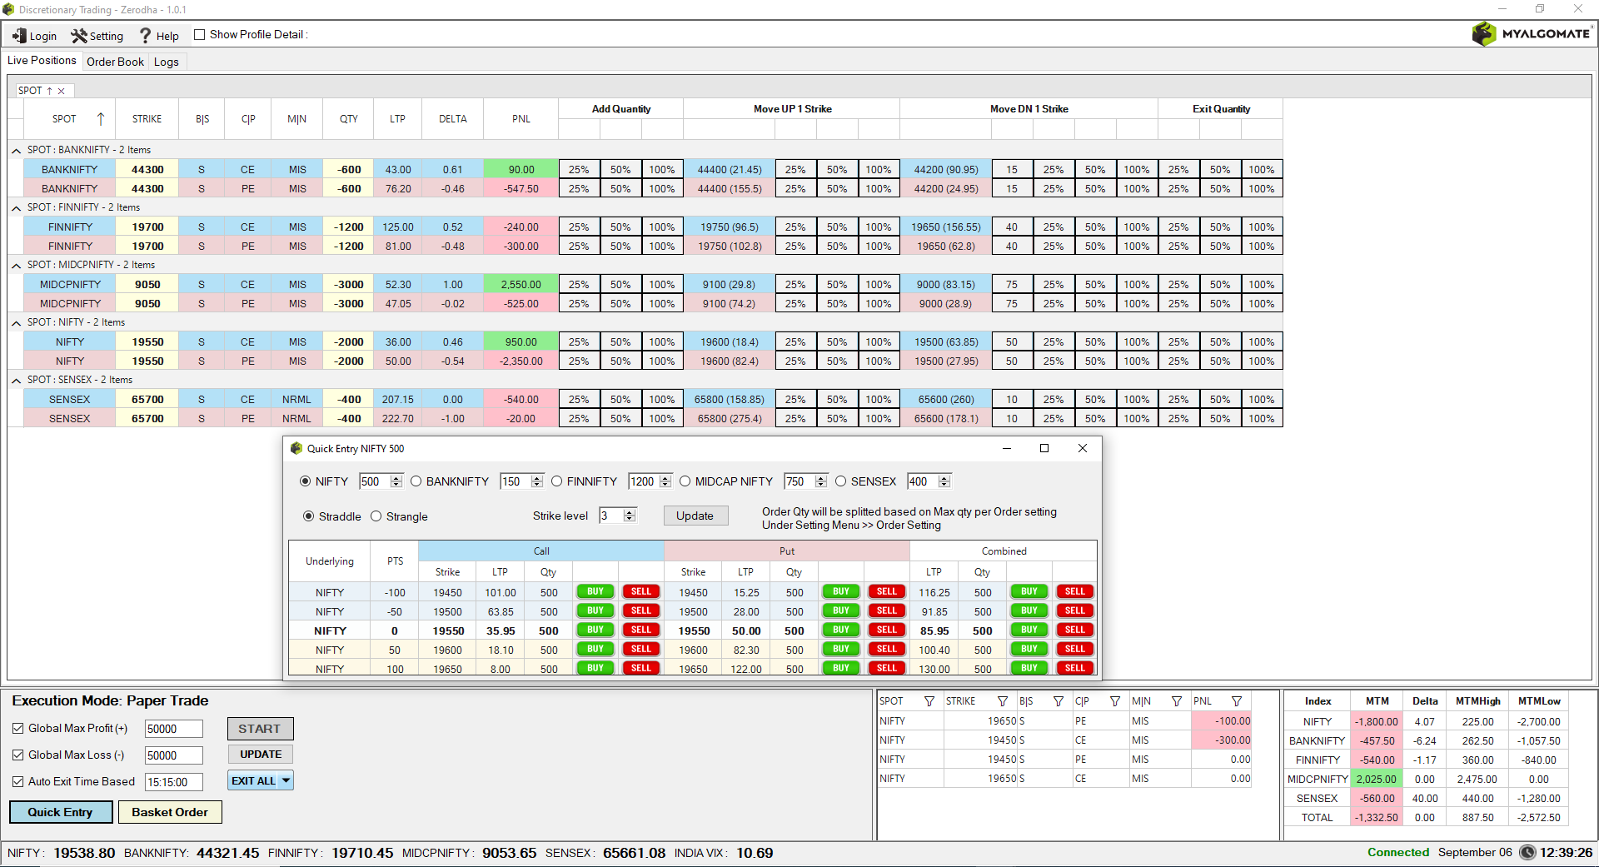1599x867 pixels.
Task: Collapse the SPOT : MIDCPNIFTY group
Action: coord(17,266)
